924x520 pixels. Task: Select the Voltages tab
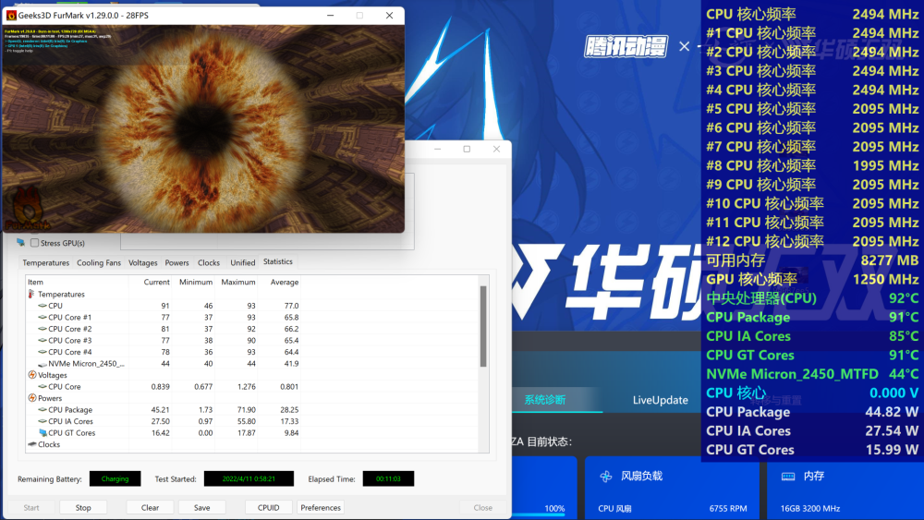143,262
